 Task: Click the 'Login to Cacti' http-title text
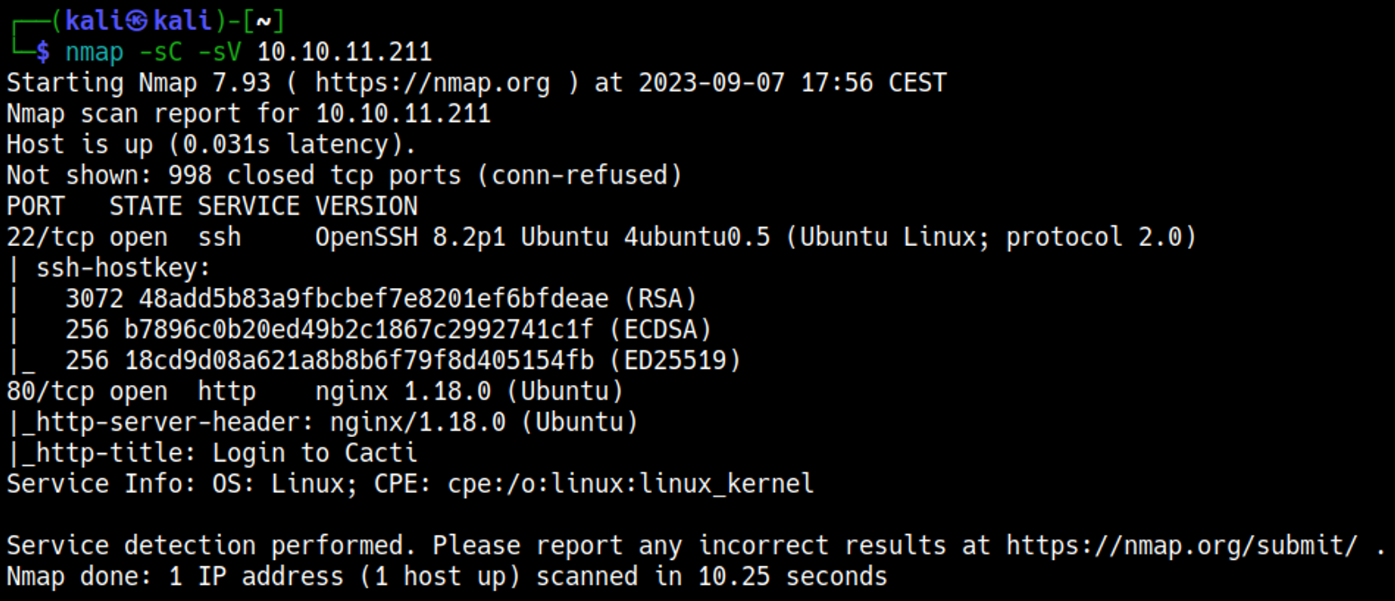coord(315,453)
